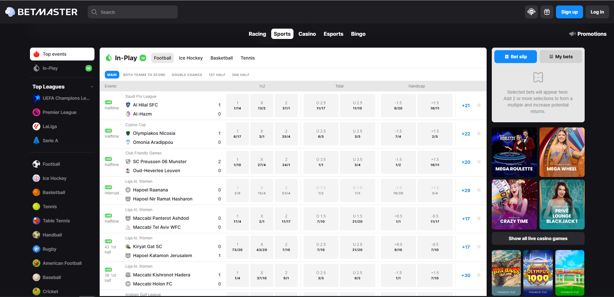Click the headset support icon
Viewport: 614px width, 297px height.
tap(531, 12)
